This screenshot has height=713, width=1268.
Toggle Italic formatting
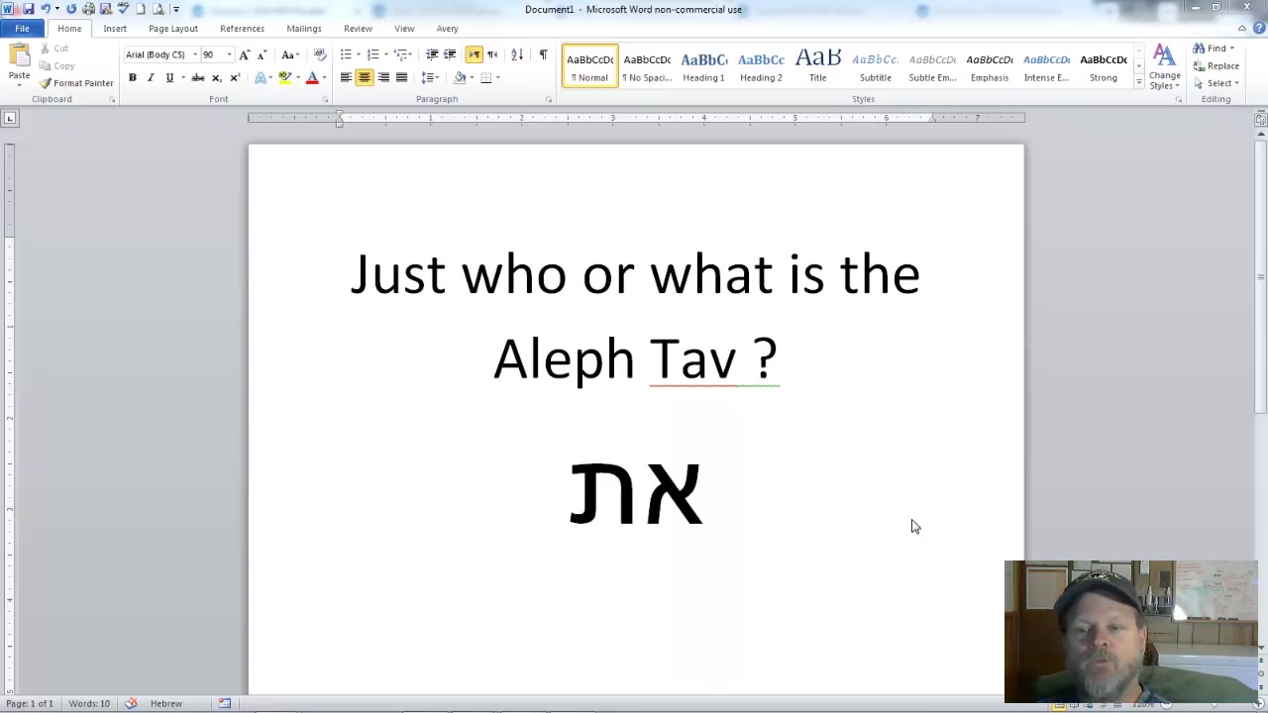pos(151,77)
